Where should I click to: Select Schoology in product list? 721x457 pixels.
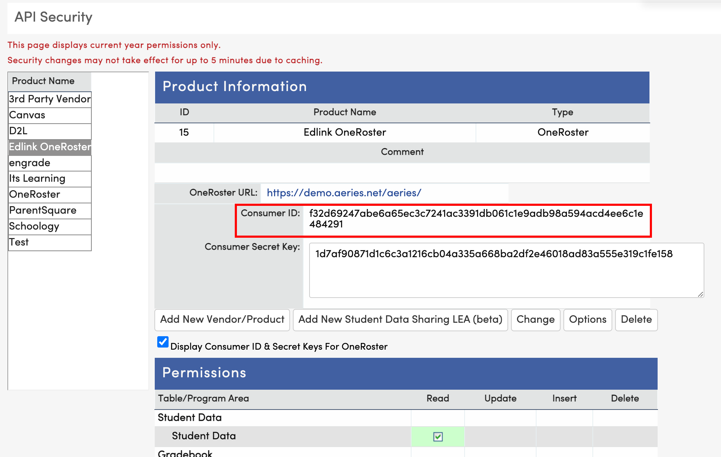50,226
